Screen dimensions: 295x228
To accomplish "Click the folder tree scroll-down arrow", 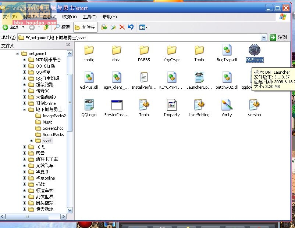I will tap(70, 210).
